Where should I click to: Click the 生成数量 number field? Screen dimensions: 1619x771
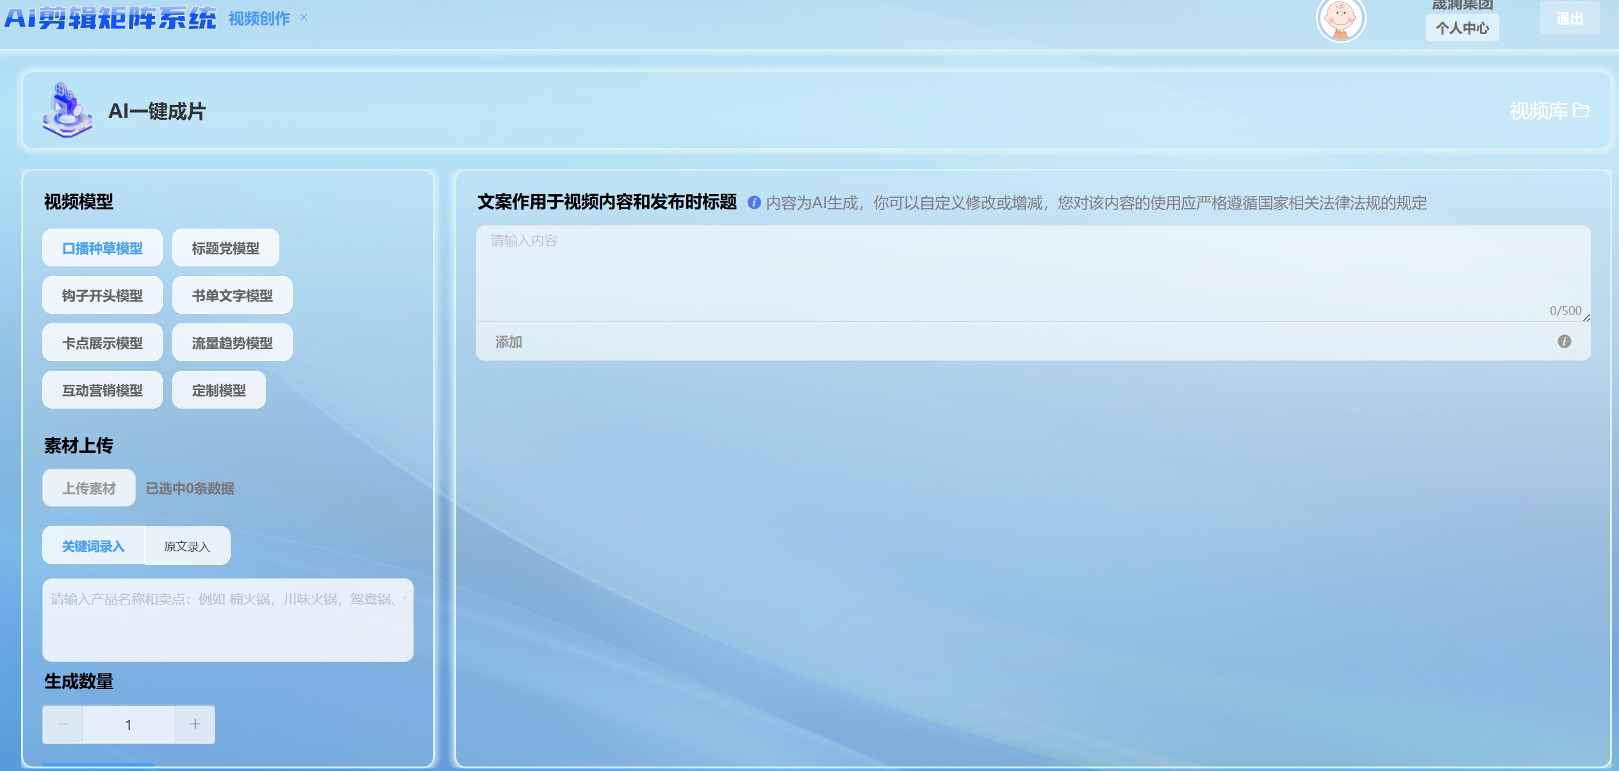[129, 724]
